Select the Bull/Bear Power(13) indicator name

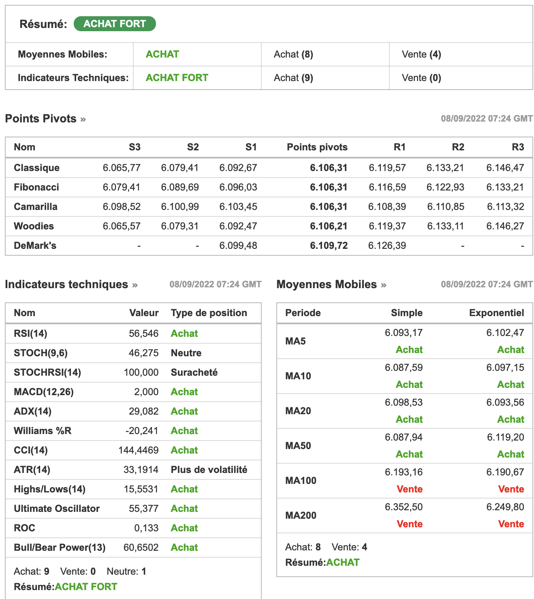coord(60,548)
